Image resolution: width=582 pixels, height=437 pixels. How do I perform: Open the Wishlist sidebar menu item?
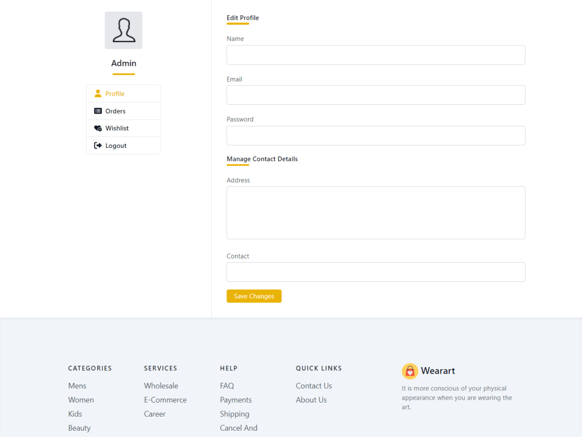(123, 128)
